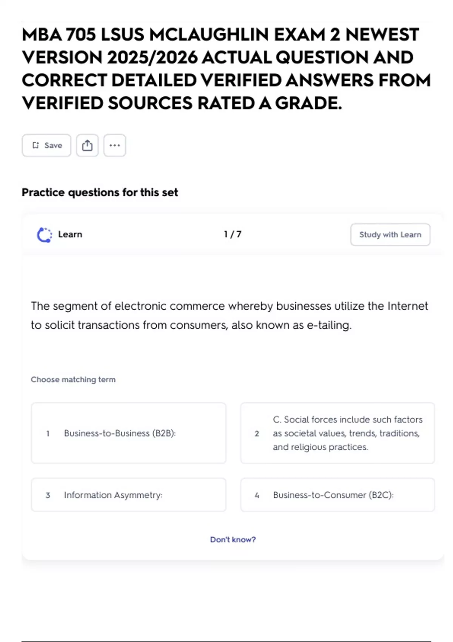Click the Learn label beside the icon

pos(70,235)
